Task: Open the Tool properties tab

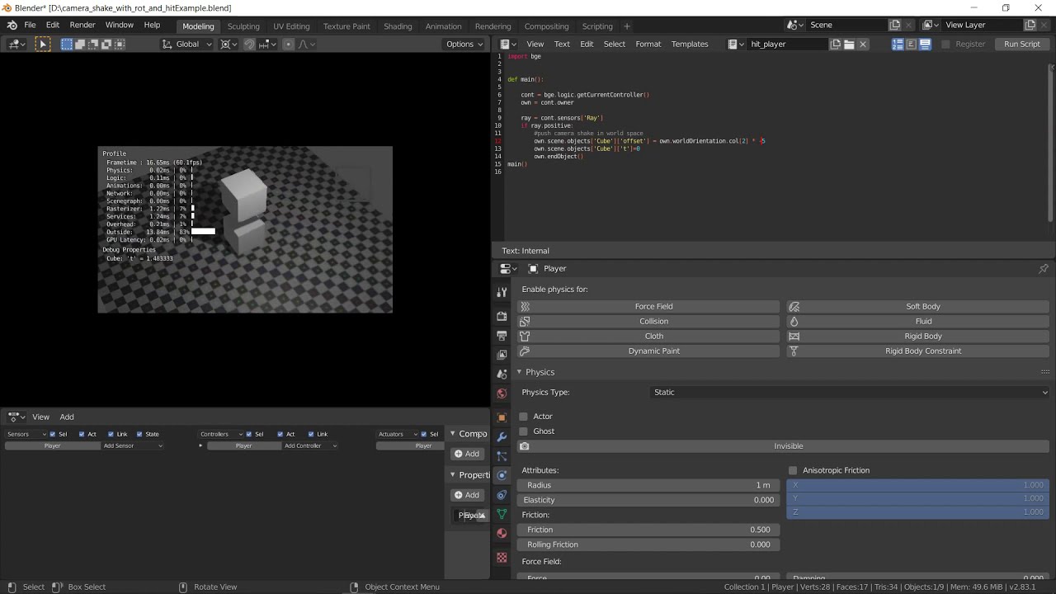Action: [502, 292]
